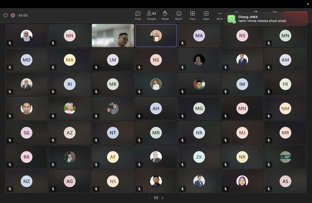Click the muted mic icon on IM tile

(x=225, y=92)
